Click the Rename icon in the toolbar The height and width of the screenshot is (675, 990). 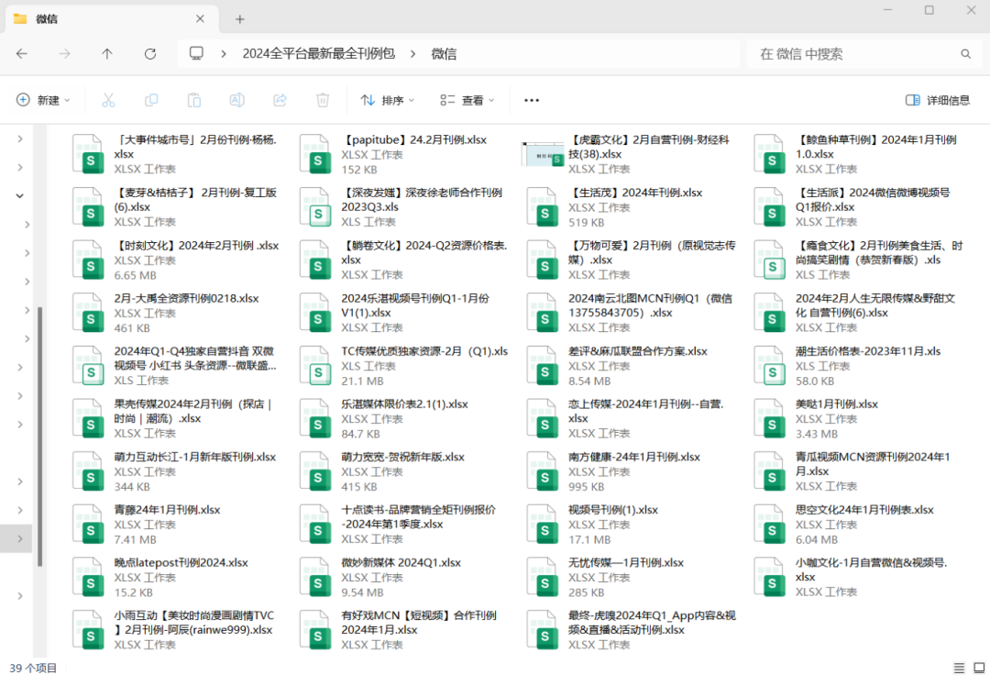point(236,100)
